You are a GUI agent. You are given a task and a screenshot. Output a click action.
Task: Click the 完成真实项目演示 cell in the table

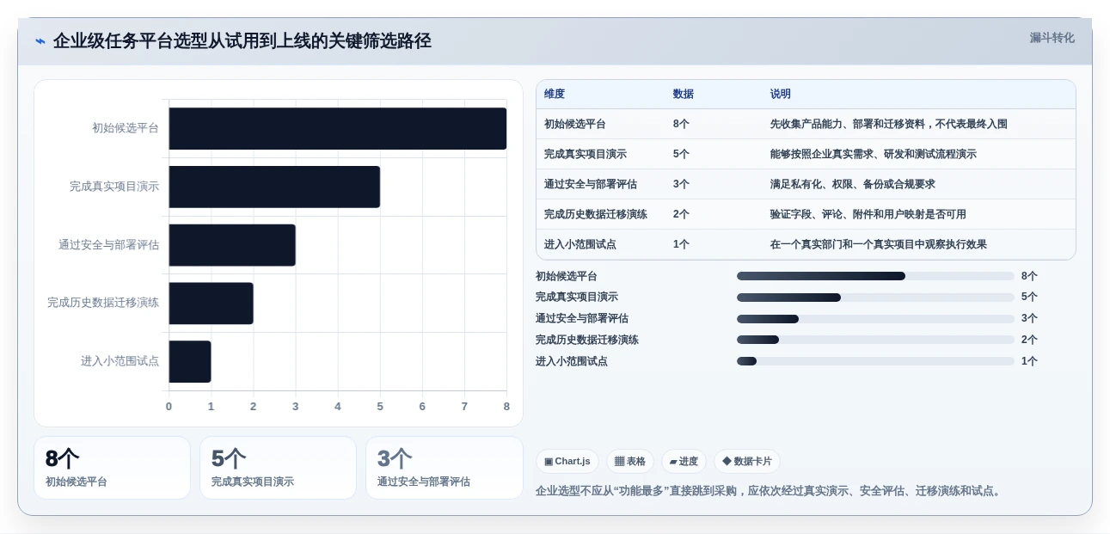click(586, 154)
